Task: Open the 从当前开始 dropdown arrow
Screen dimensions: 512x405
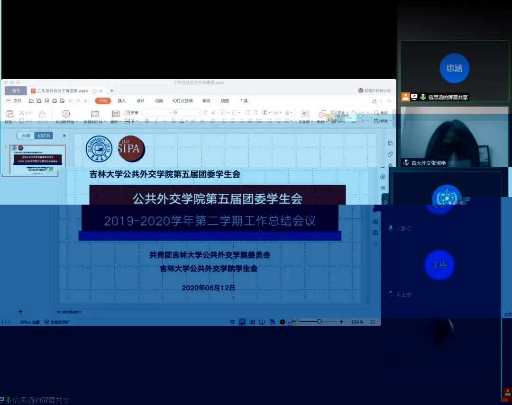Action: click(77, 122)
